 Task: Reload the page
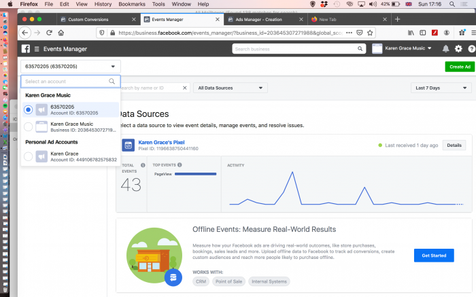[x=49, y=33]
